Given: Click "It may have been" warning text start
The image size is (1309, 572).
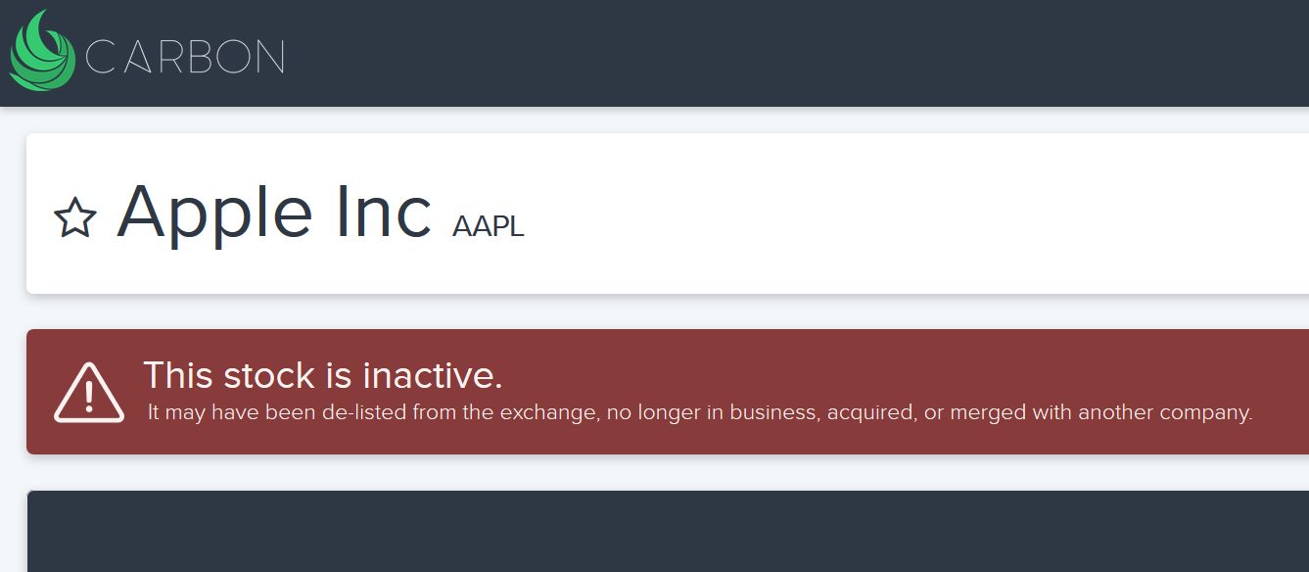Looking at the screenshot, I should [x=231, y=412].
